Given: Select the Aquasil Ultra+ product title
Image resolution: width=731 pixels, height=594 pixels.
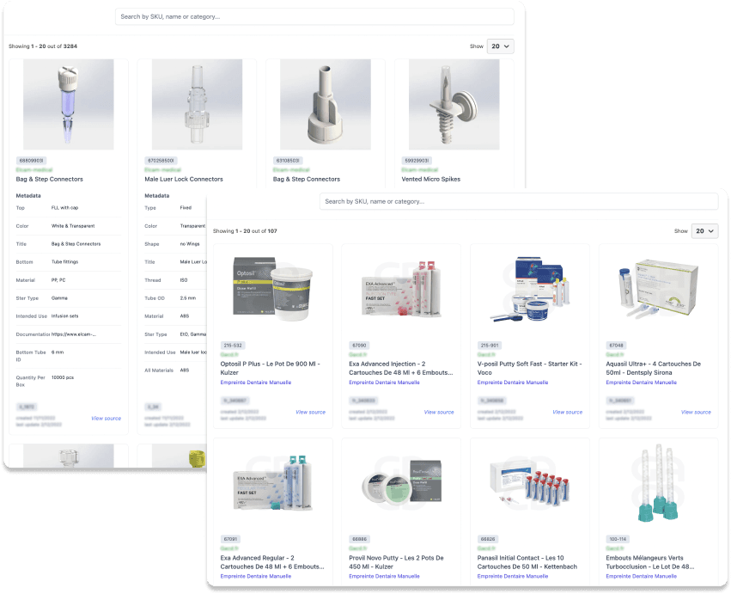Looking at the screenshot, I should click(x=654, y=368).
